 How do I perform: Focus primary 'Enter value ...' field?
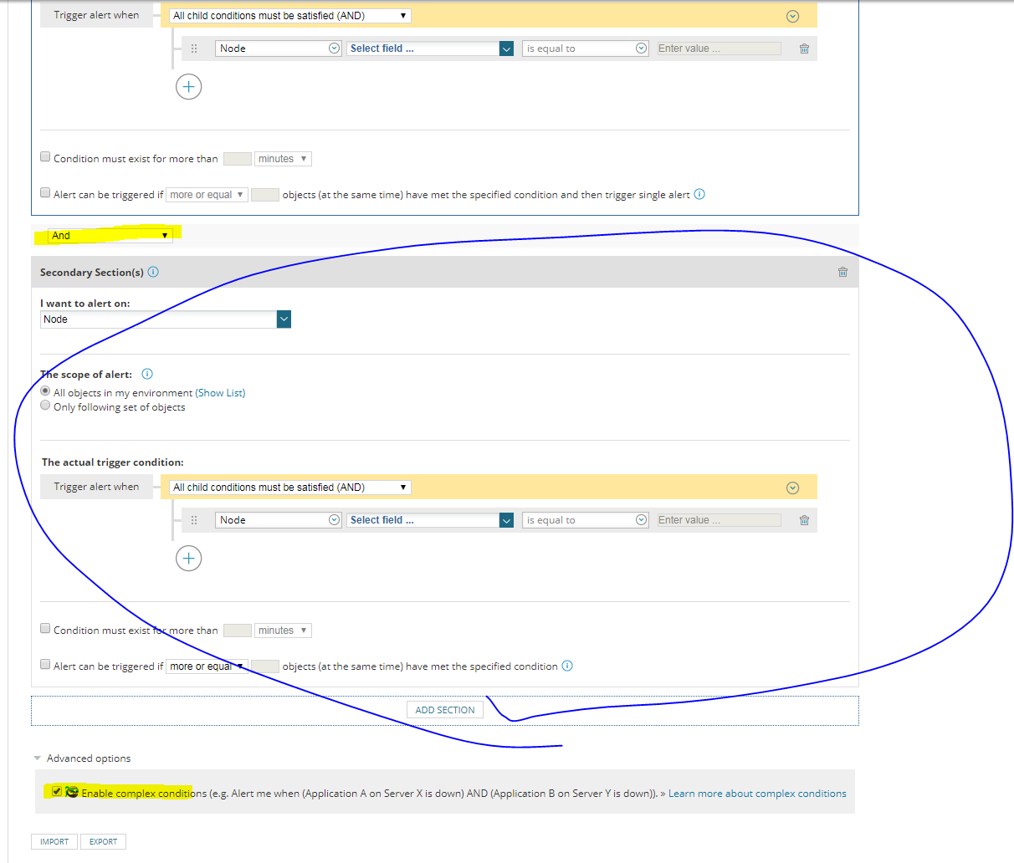719,49
